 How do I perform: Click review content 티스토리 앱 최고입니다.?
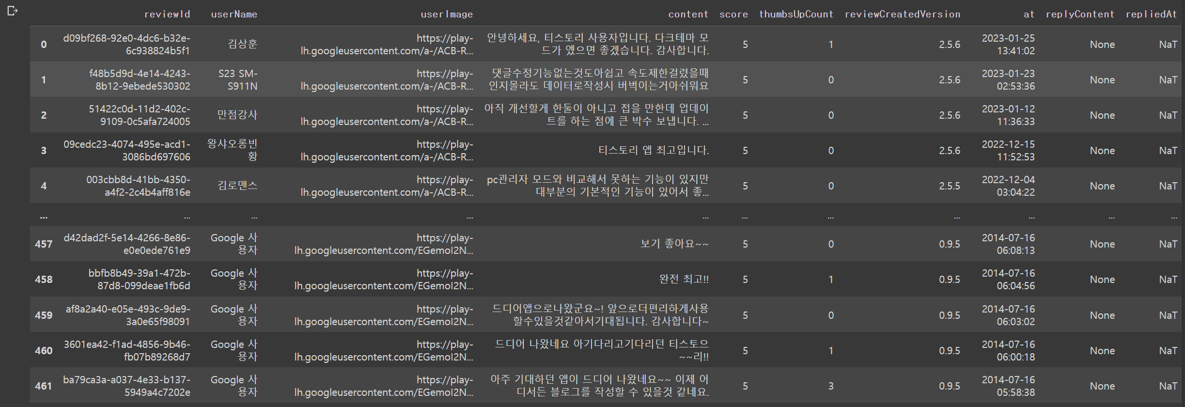(654, 150)
